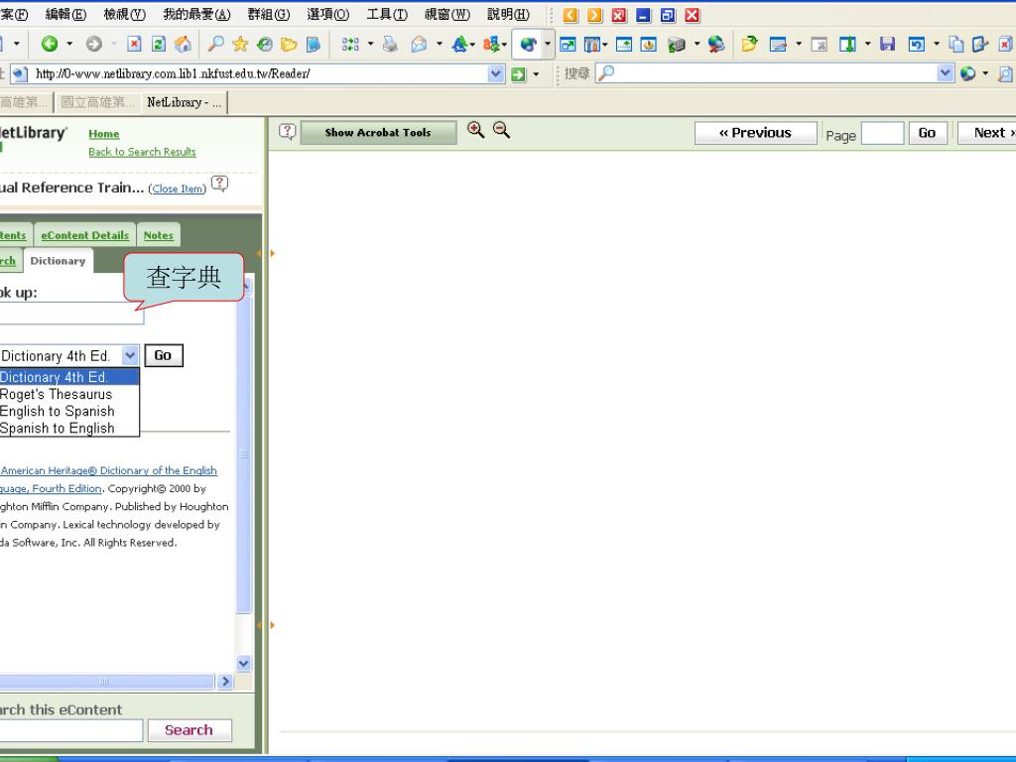Open the Back button history dropdown arrow
Screen dimensions: 1016x762
(x=69, y=44)
